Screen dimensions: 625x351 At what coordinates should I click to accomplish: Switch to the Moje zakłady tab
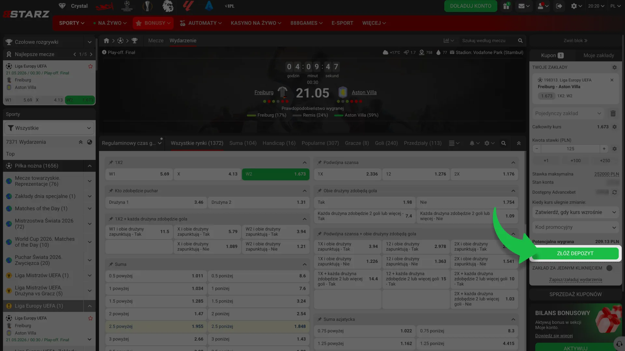point(599,56)
